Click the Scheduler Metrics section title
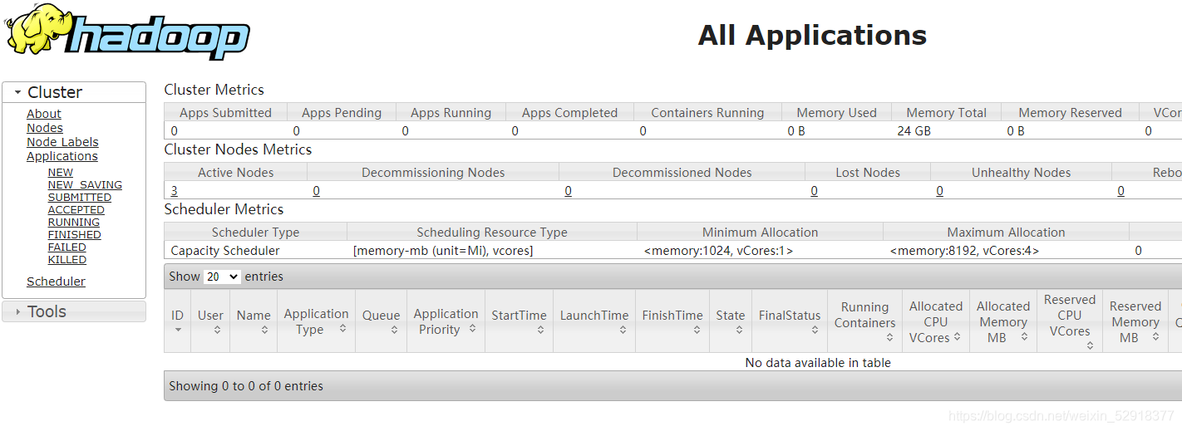1182x431 pixels. tap(224, 209)
